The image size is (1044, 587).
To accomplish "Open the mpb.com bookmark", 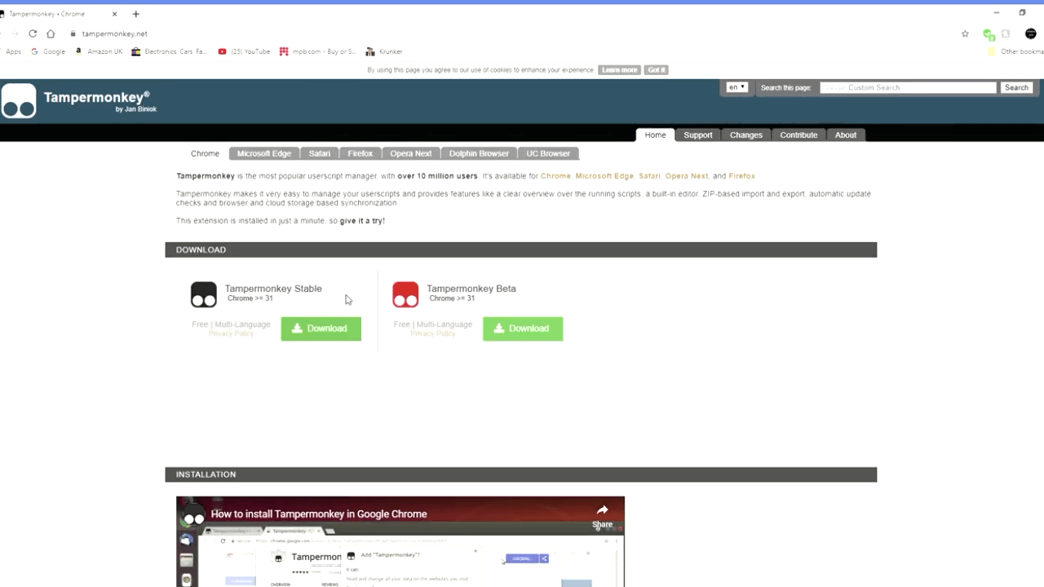I will click(x=318, y=51).
